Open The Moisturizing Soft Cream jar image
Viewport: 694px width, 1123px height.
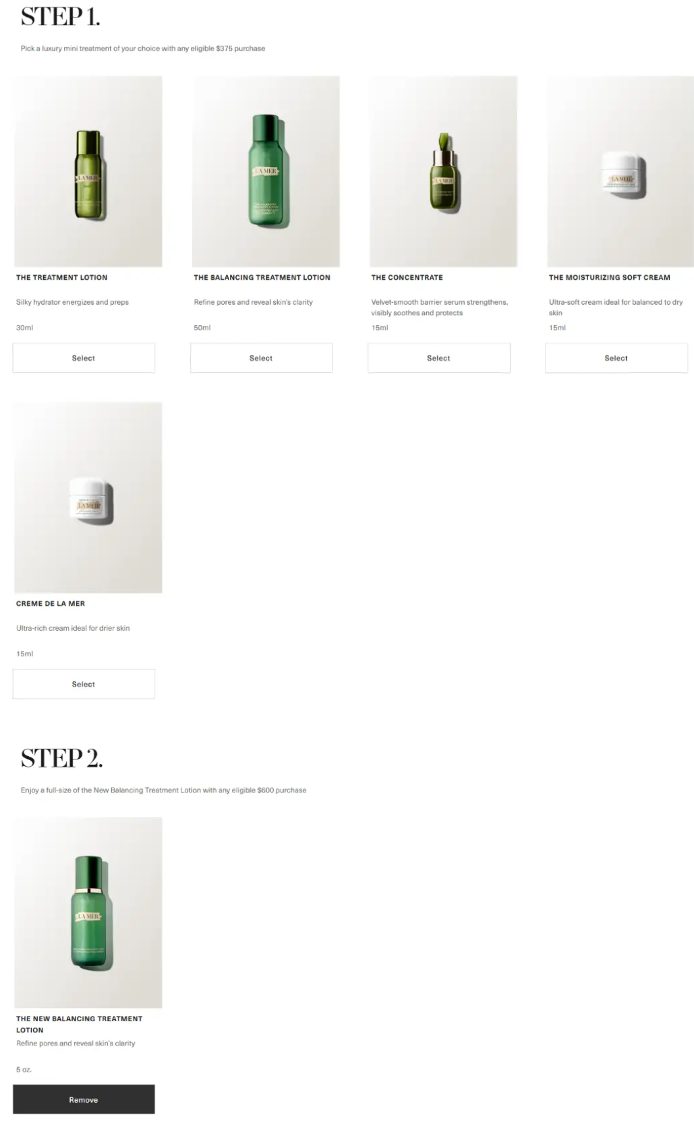point(620,171)
